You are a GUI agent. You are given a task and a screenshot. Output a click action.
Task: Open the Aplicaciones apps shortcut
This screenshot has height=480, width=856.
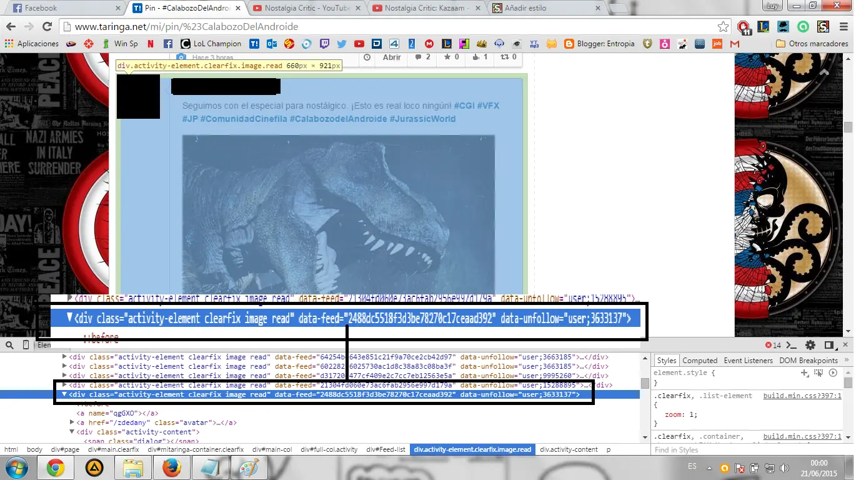coord(31,44)
